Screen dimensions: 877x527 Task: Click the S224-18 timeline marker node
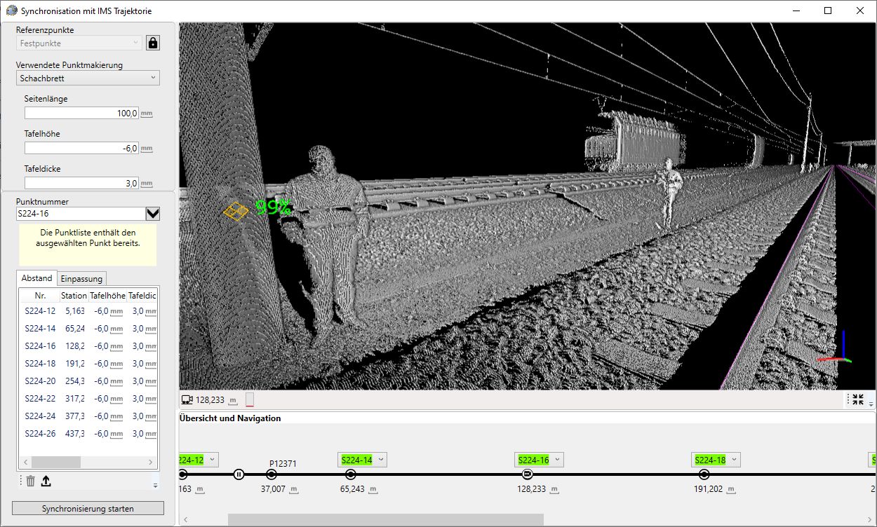pos(704,474)
